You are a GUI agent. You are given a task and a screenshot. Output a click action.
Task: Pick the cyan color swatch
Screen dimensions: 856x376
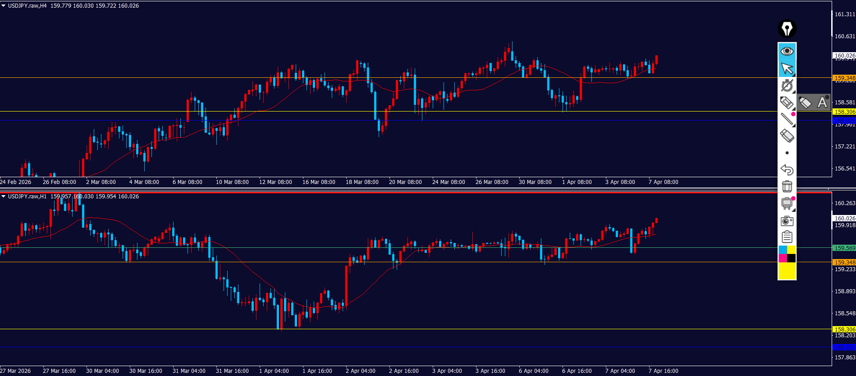click(783, 250)
